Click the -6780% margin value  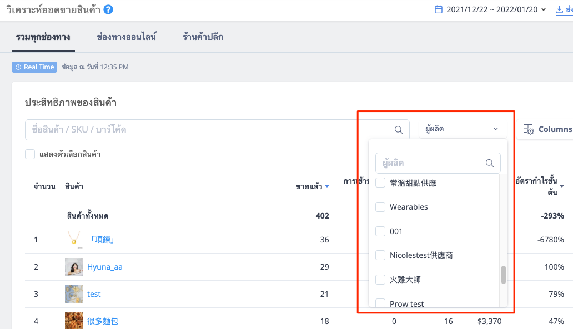pyautogui.click(x=551, y=240)
